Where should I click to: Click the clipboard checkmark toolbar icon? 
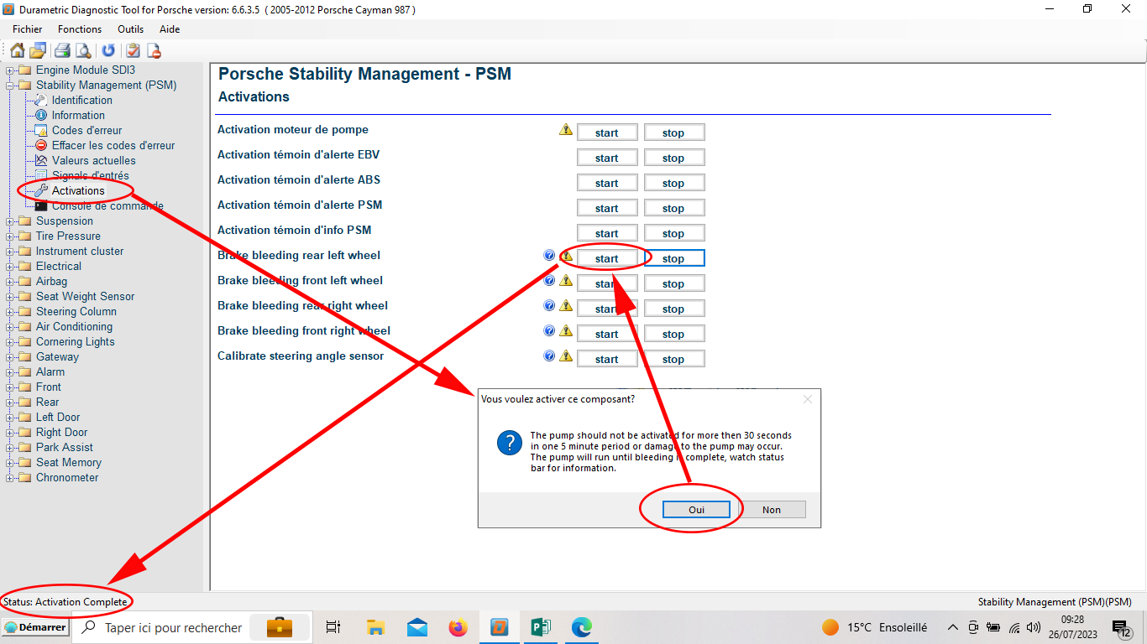tap(133, 50)
